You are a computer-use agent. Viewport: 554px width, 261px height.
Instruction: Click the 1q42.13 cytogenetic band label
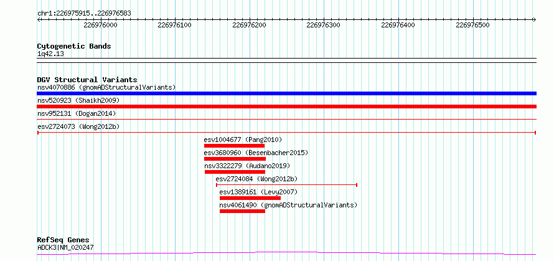point(50,54)
